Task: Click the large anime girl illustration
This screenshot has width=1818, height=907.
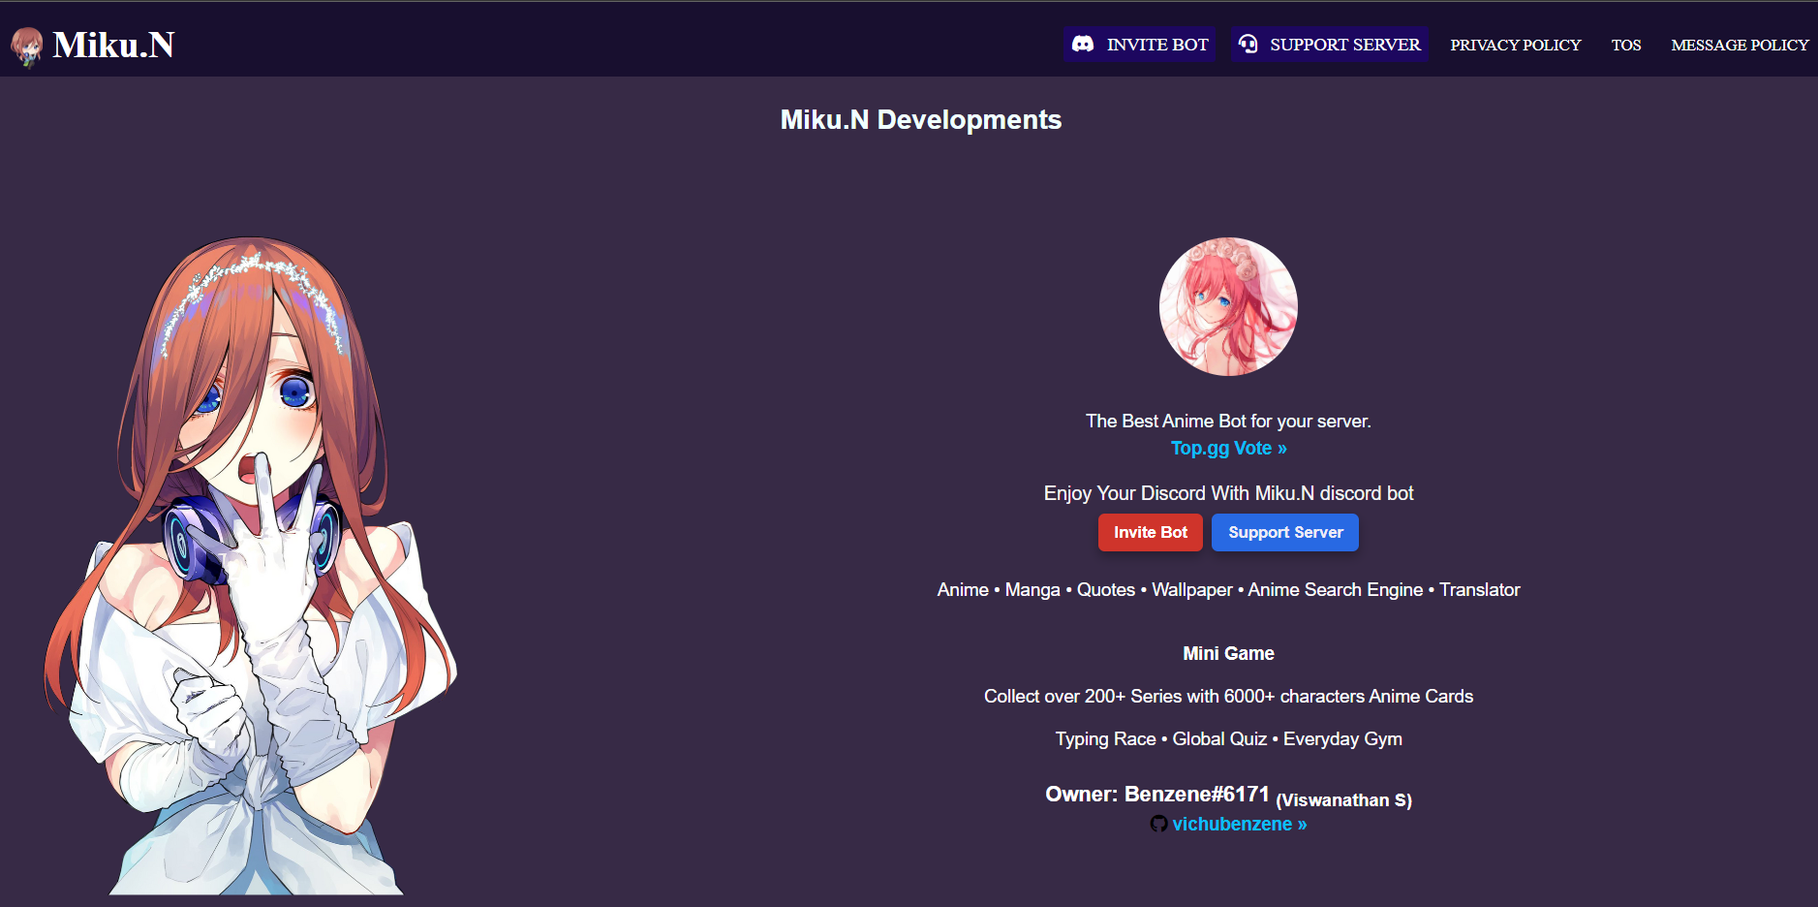Action: [x=250, y=566]
